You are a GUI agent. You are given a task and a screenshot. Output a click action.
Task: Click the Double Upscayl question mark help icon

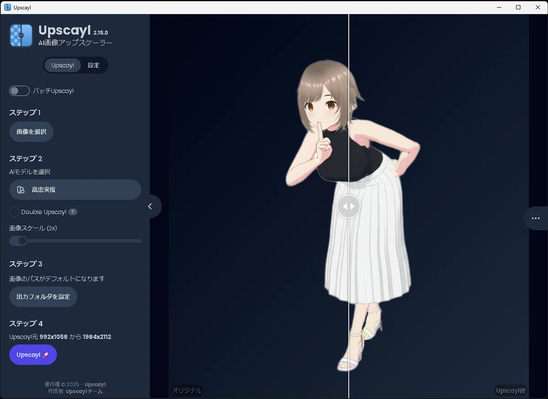point(73,212)
